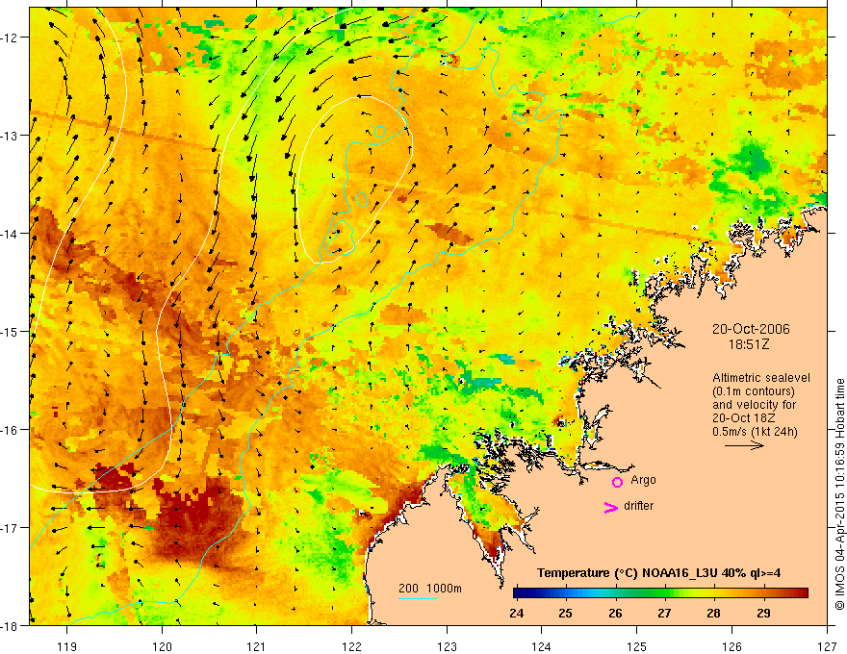Viewport: 847px width, 654px height.
Task: Click the magenta drifter arrow legend symbol
Action: 610,508
